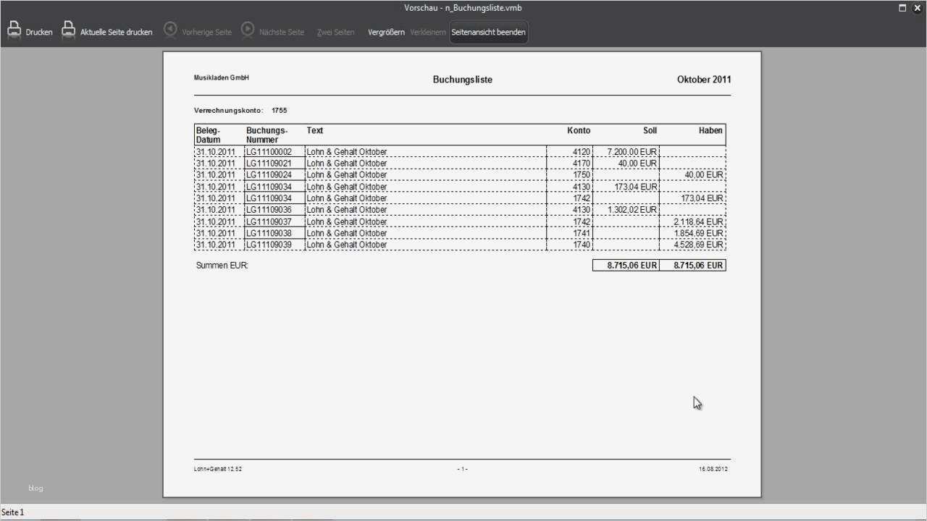Switch to the Zwei Seiten view
Image resolution: width=927 pixels, height=521 pixels.
(335, 33)
